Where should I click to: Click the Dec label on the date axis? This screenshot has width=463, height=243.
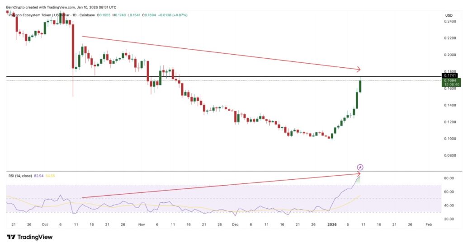click(236, 224)
